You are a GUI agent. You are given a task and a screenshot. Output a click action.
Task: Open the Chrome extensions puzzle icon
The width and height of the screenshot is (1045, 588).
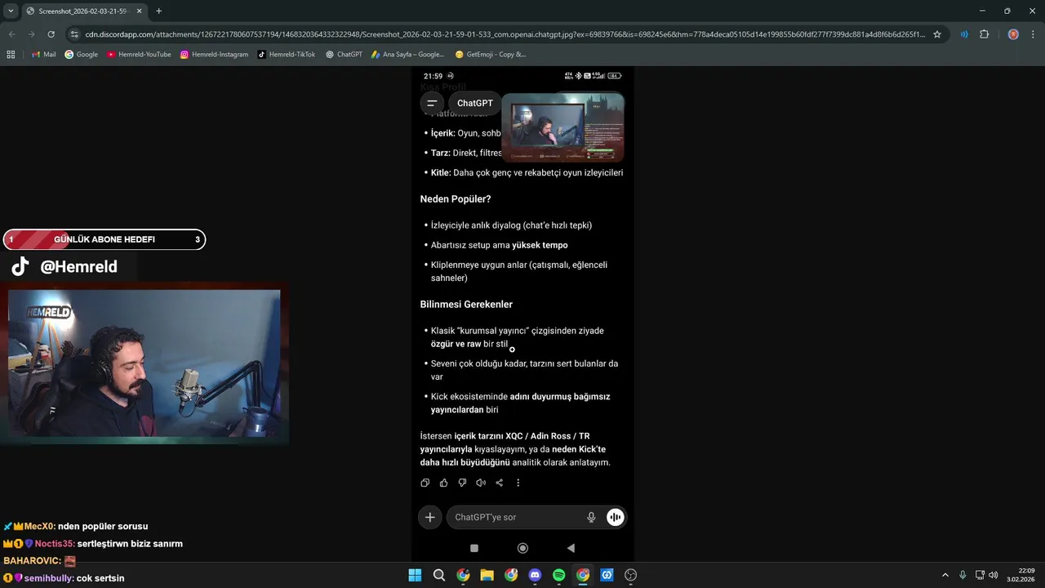click(x=984, y=34)
